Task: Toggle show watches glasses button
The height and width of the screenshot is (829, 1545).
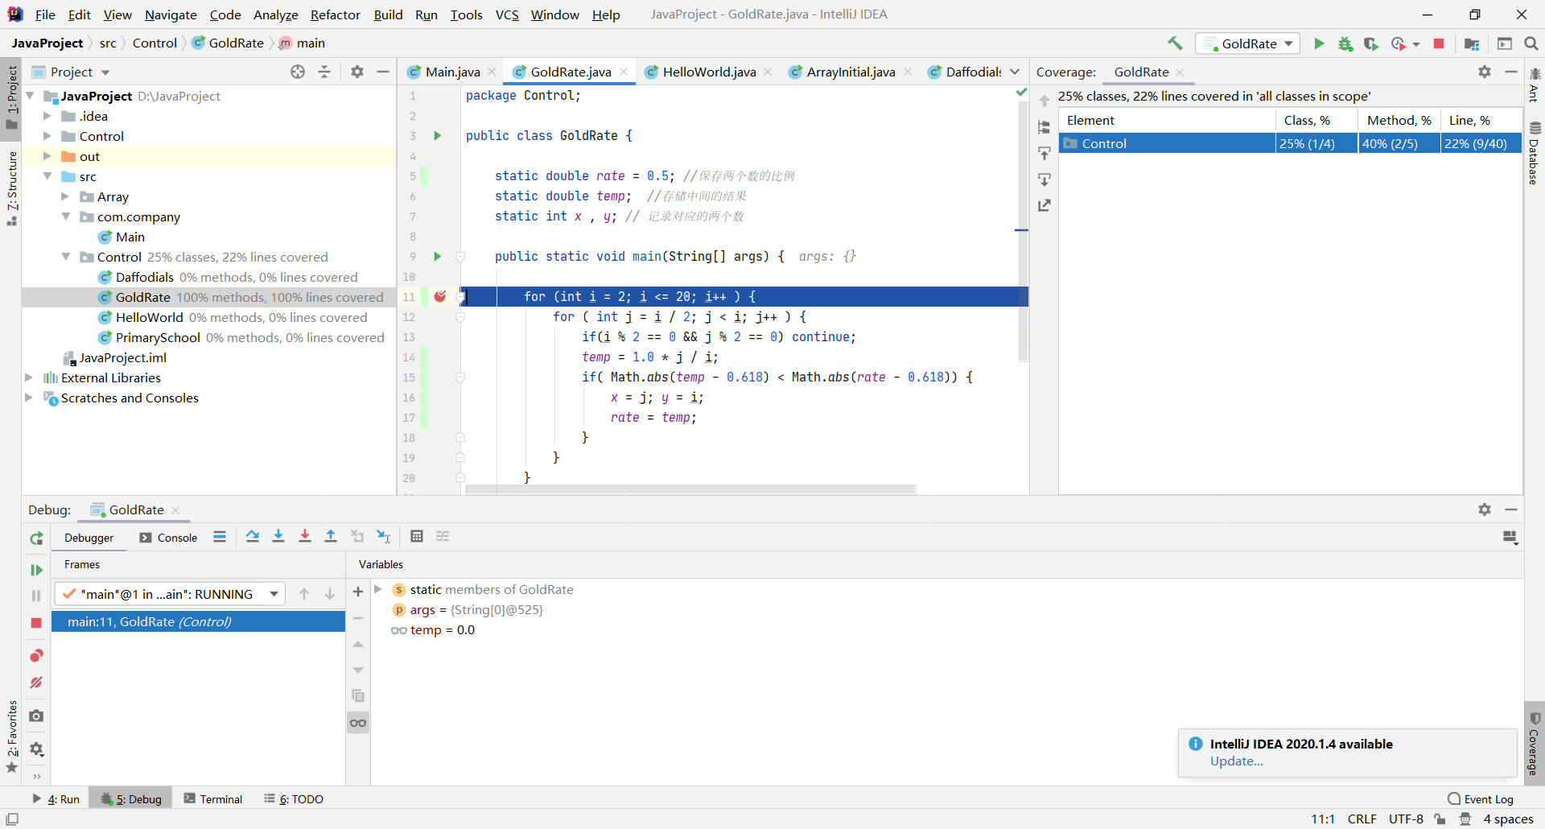Action: 358,723
